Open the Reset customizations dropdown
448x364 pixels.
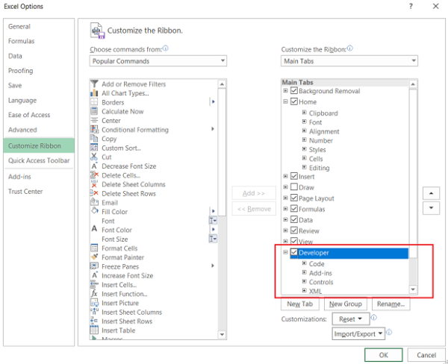click(351, 319)
